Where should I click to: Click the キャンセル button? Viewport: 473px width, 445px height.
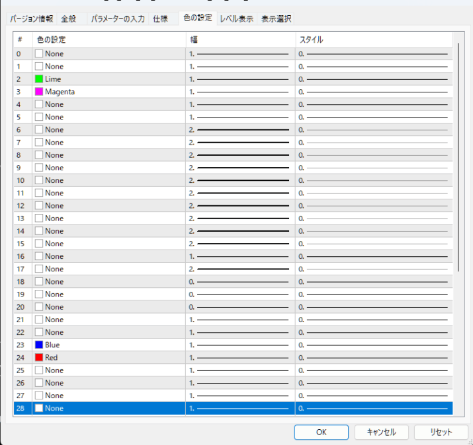381,432
